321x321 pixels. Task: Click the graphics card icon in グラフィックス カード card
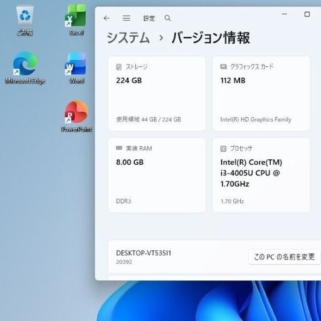(223, 66)
